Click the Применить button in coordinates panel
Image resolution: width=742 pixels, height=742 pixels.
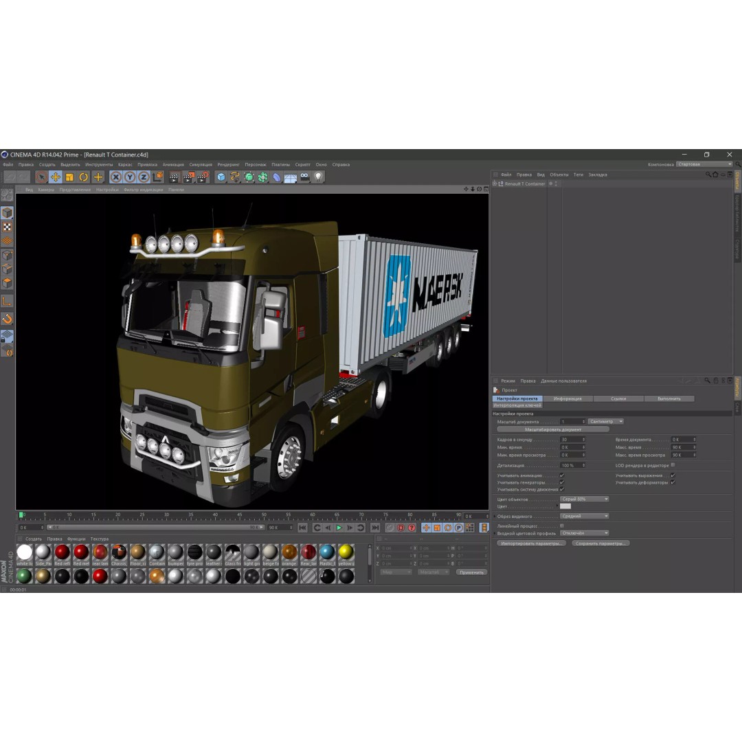[x=471, y=572]
